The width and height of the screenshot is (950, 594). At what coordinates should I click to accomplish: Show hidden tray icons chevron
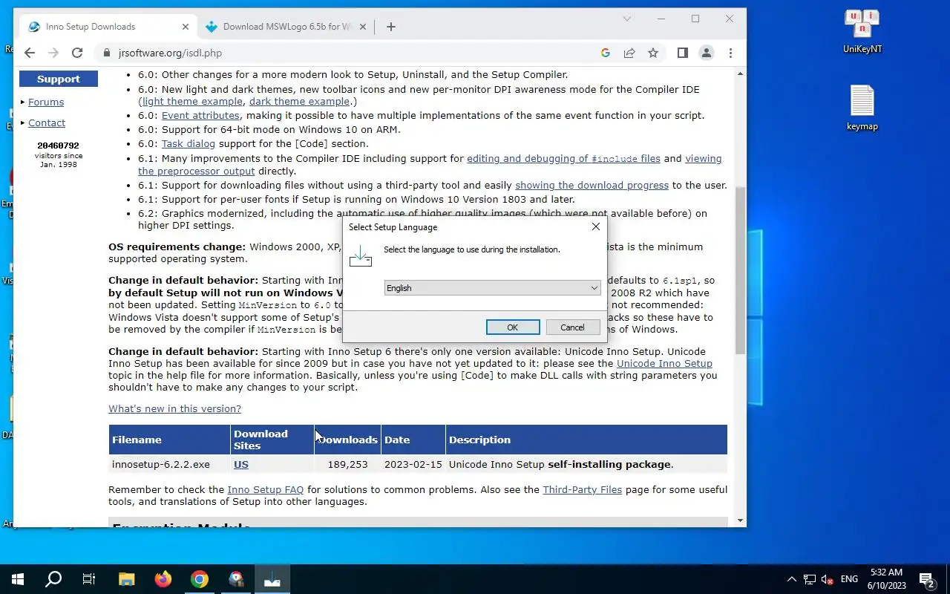[791, 579]
